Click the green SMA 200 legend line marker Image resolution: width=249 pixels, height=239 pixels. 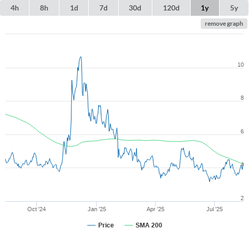point(129,225)
